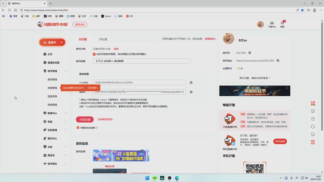Click 礼物 item at top of floating bar
Screen dimensions: 324x182
coord(313,103)
